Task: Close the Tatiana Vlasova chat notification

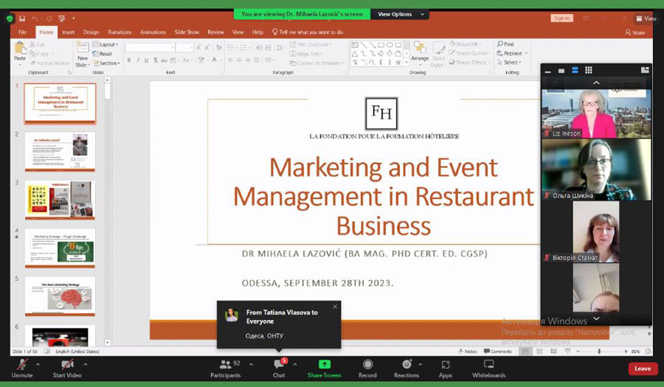Action: coord(335,307)
